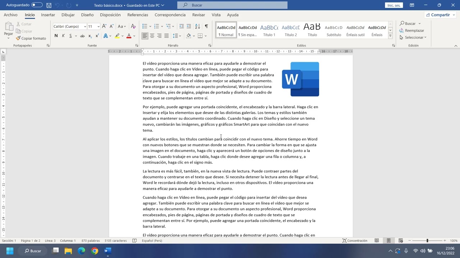Toggle Bold (N) formatting
The width and height of the screenshot is (460, 258).
pos(56,36)
